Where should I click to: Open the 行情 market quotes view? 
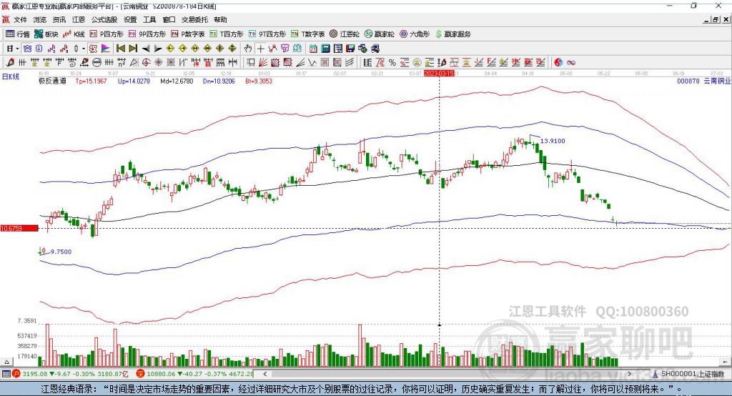(17, 34)
